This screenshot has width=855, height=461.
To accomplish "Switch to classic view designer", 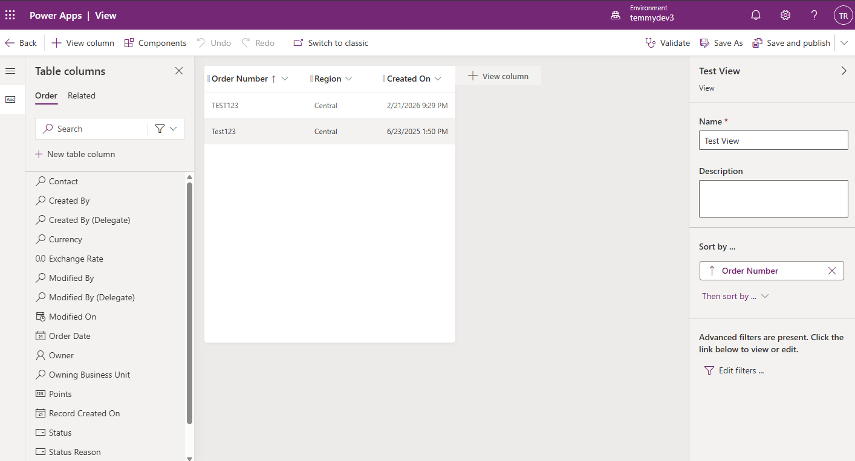I will tap(331, 43).
